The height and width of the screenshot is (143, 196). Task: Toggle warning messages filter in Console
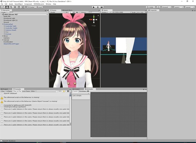pyautogui.click(x=65, y=91)
